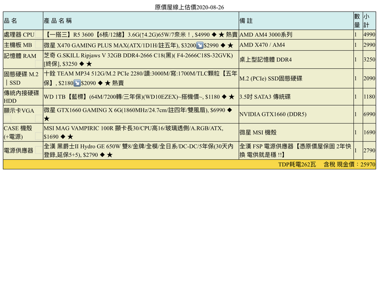Select the 傳統內接硬碟 HDD category cell
Screen dimensions: 379x284
23,97
